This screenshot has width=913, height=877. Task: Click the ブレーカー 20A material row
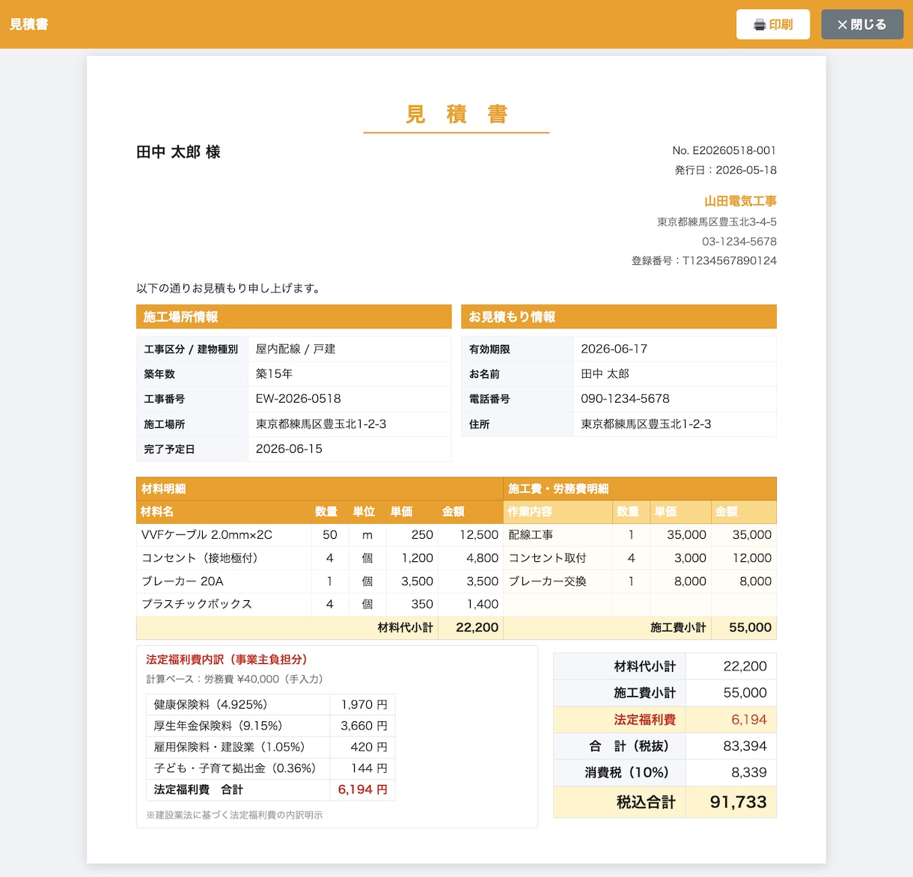click(320, 581)
